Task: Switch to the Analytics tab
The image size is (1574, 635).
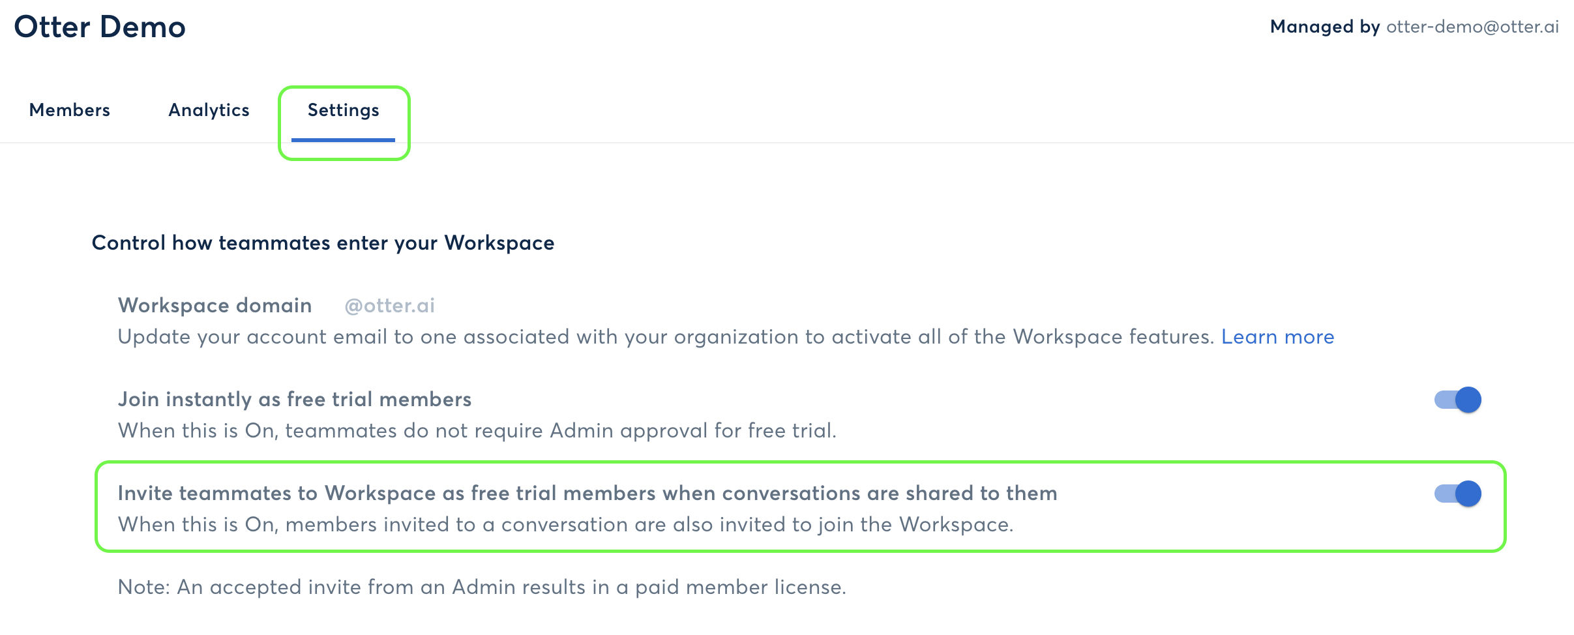Action: [209, 110]
